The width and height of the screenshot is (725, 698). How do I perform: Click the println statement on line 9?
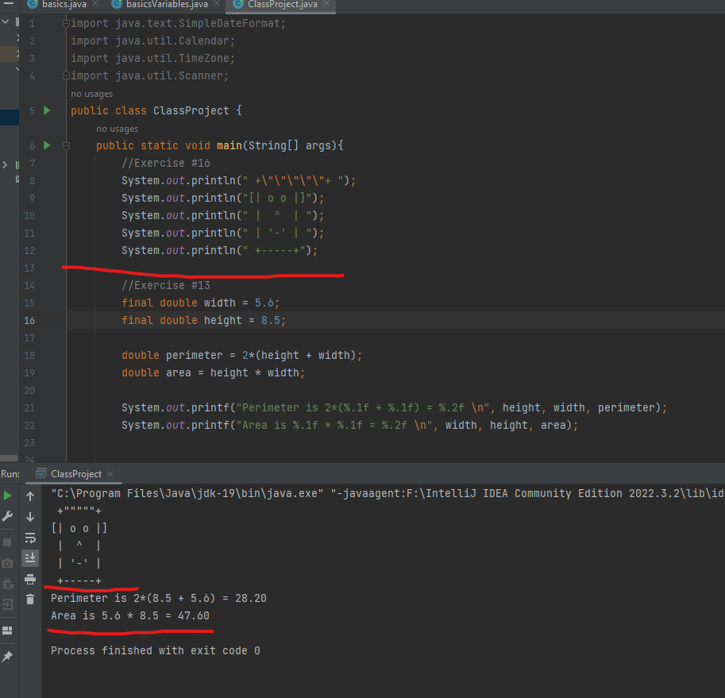point(222,199)
